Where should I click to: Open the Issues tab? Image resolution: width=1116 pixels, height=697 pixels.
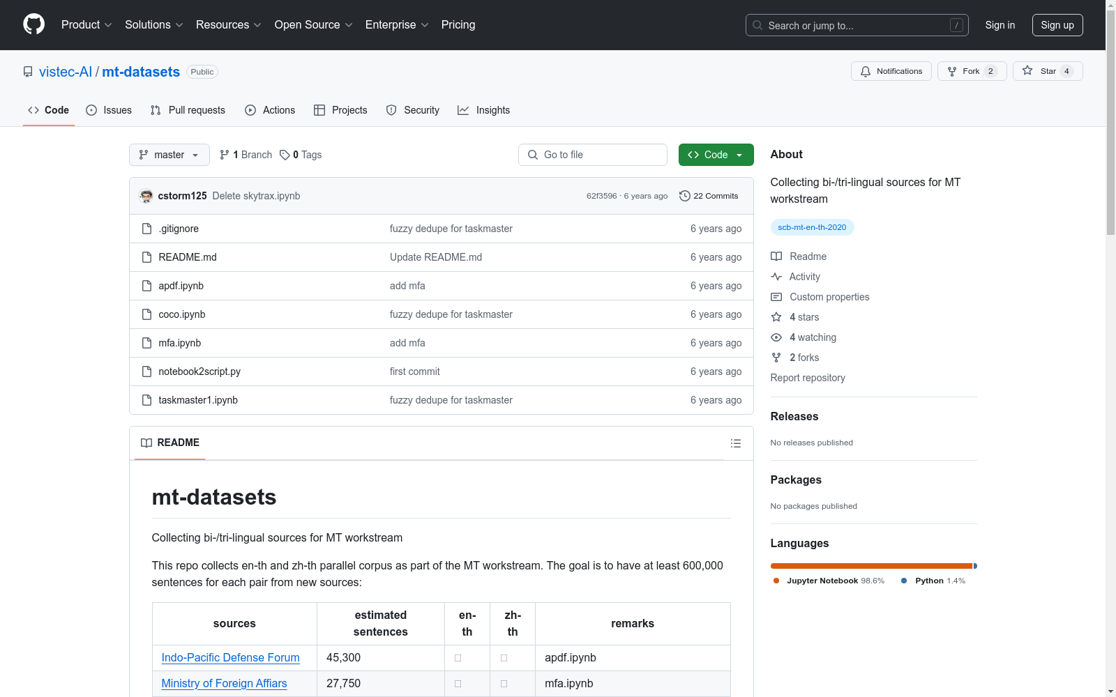pyautogui.click(x=109, y=110)
